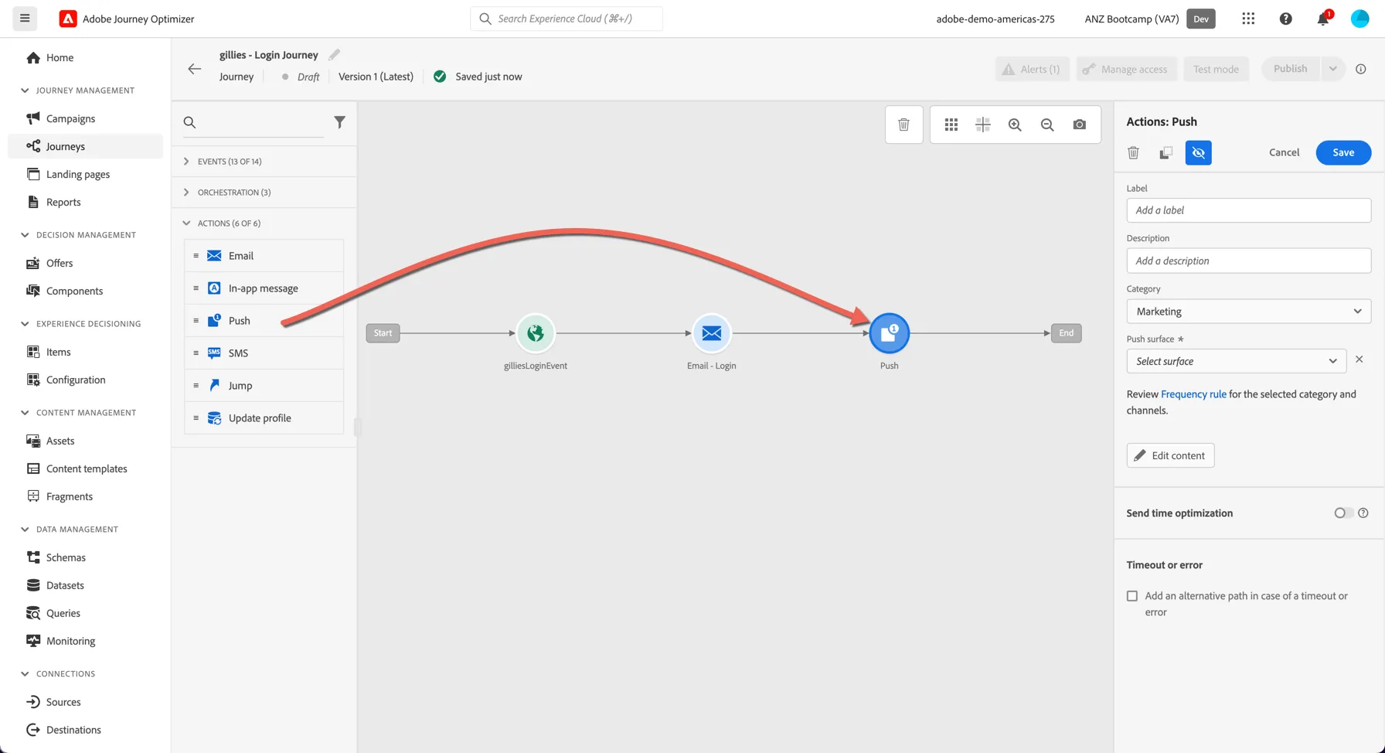Delete selected node with canvas trash icon

[x=903, y=124]
